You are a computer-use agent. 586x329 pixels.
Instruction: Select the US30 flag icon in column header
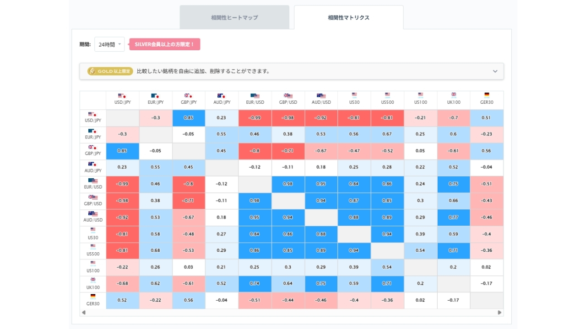coord(354,95)
